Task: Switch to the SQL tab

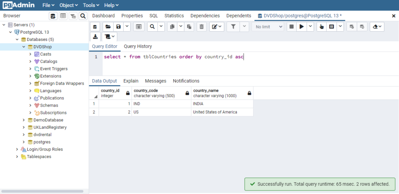Action: point(154,16)
